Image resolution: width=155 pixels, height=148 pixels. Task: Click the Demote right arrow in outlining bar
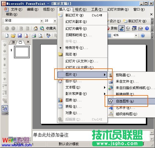(x=4, y=51)
